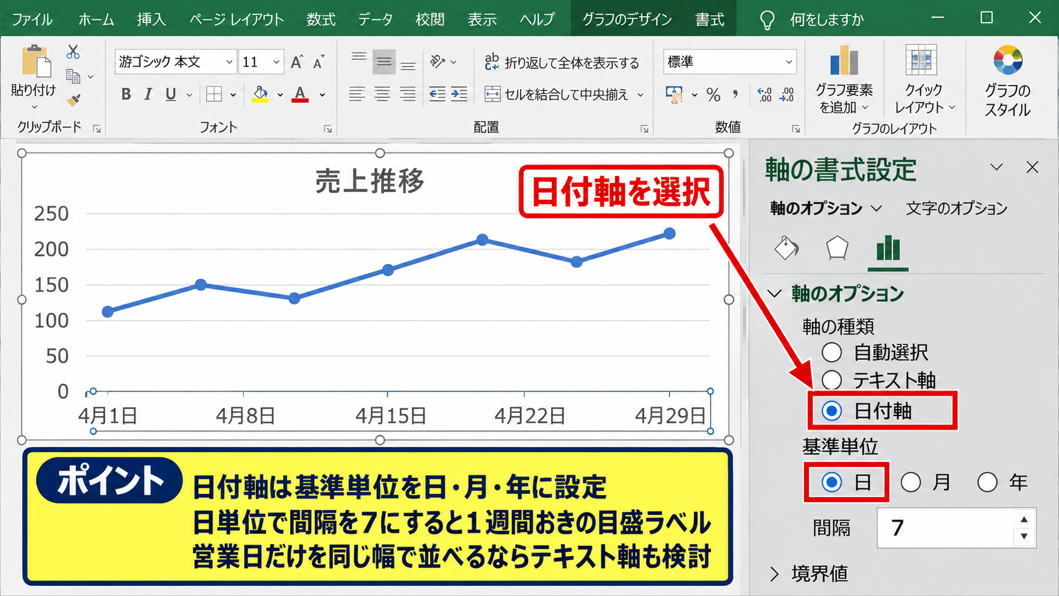Increase font size with large A icon

click(x=296, y=61)
